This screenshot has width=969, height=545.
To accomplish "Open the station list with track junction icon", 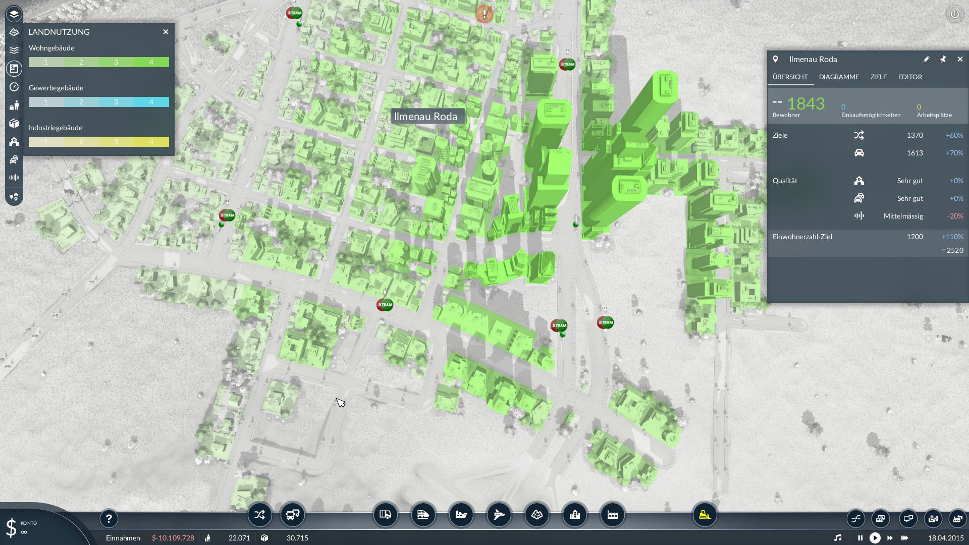I will (x=855, y=518).
